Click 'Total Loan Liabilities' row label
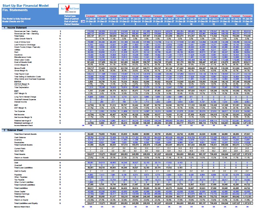259x211 pixels. coord(24,168)
